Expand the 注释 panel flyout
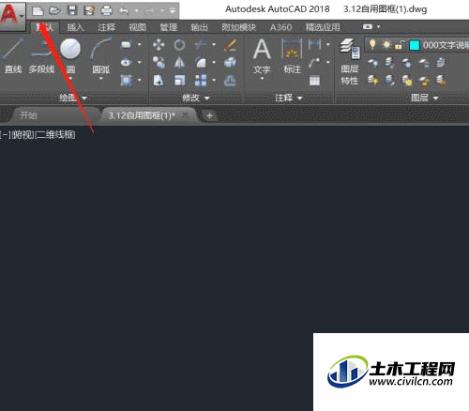Viewport: 469px width, 411px height. 289,99
